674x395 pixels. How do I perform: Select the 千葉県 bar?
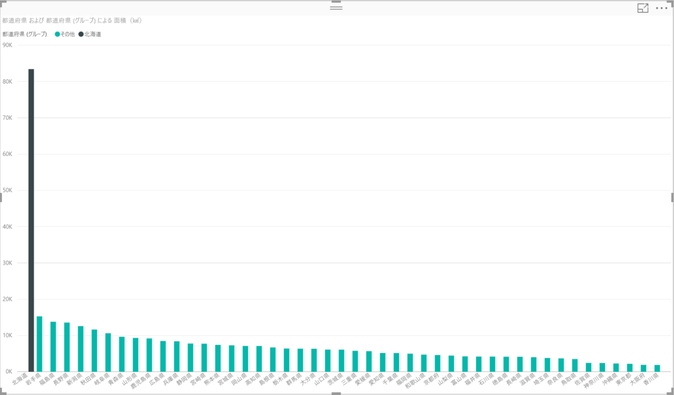click(396, 362)
